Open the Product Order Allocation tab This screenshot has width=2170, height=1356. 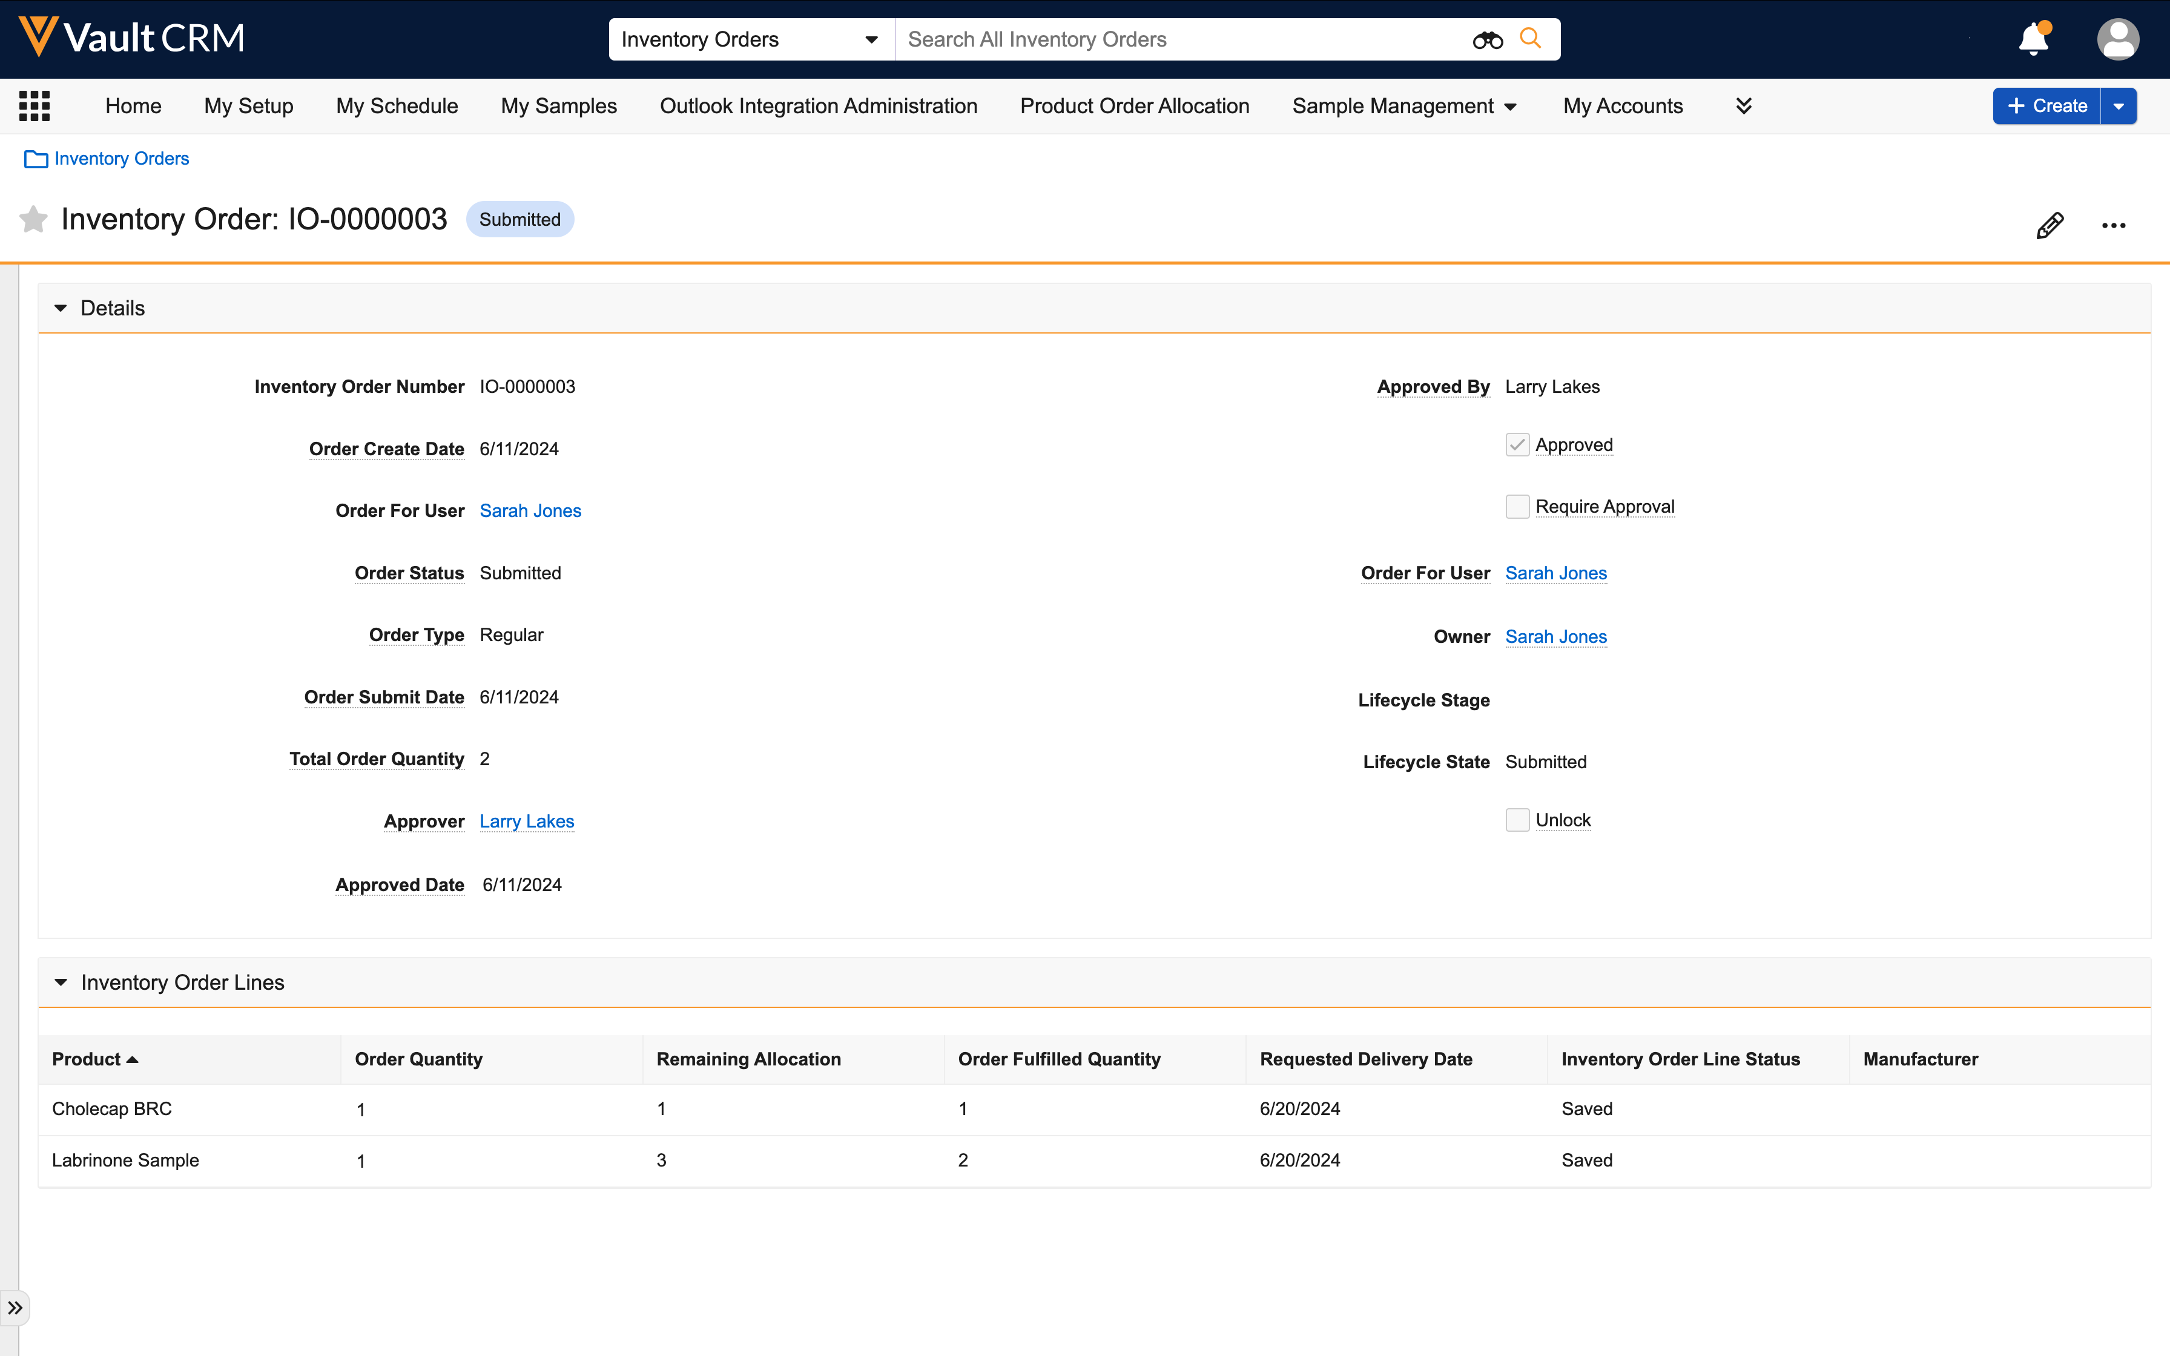[1134, 106]
